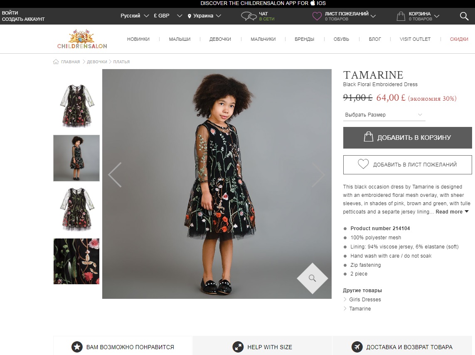
Task: Show next product image with right arrow
Action: (318, 175)
